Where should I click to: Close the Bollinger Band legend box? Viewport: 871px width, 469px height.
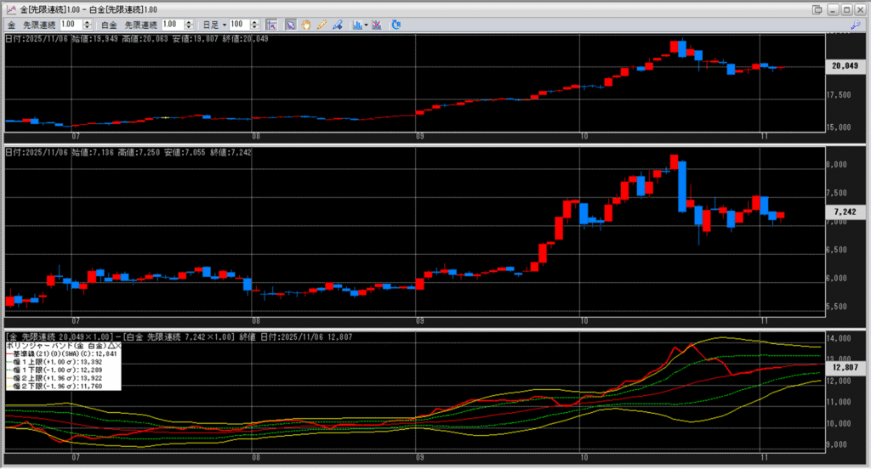(118, 347)
